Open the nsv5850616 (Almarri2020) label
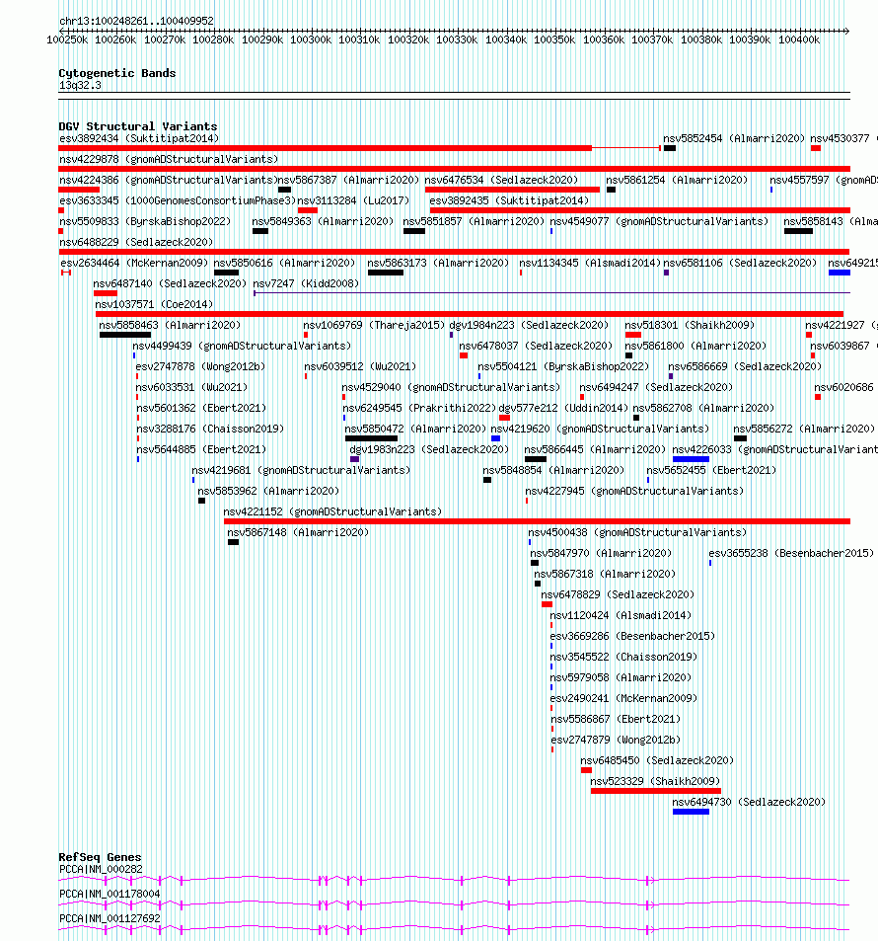This screenshot has height=941, width=878. (284, 263)
